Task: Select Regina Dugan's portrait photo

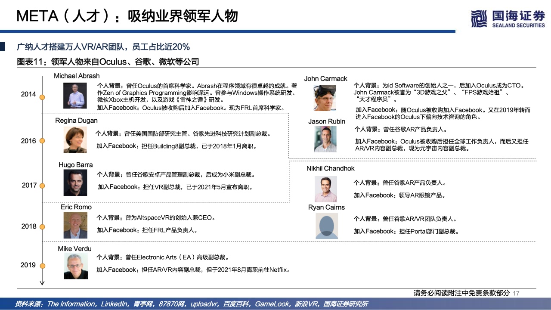Action: pyautogui.click(x=75, y=139)
